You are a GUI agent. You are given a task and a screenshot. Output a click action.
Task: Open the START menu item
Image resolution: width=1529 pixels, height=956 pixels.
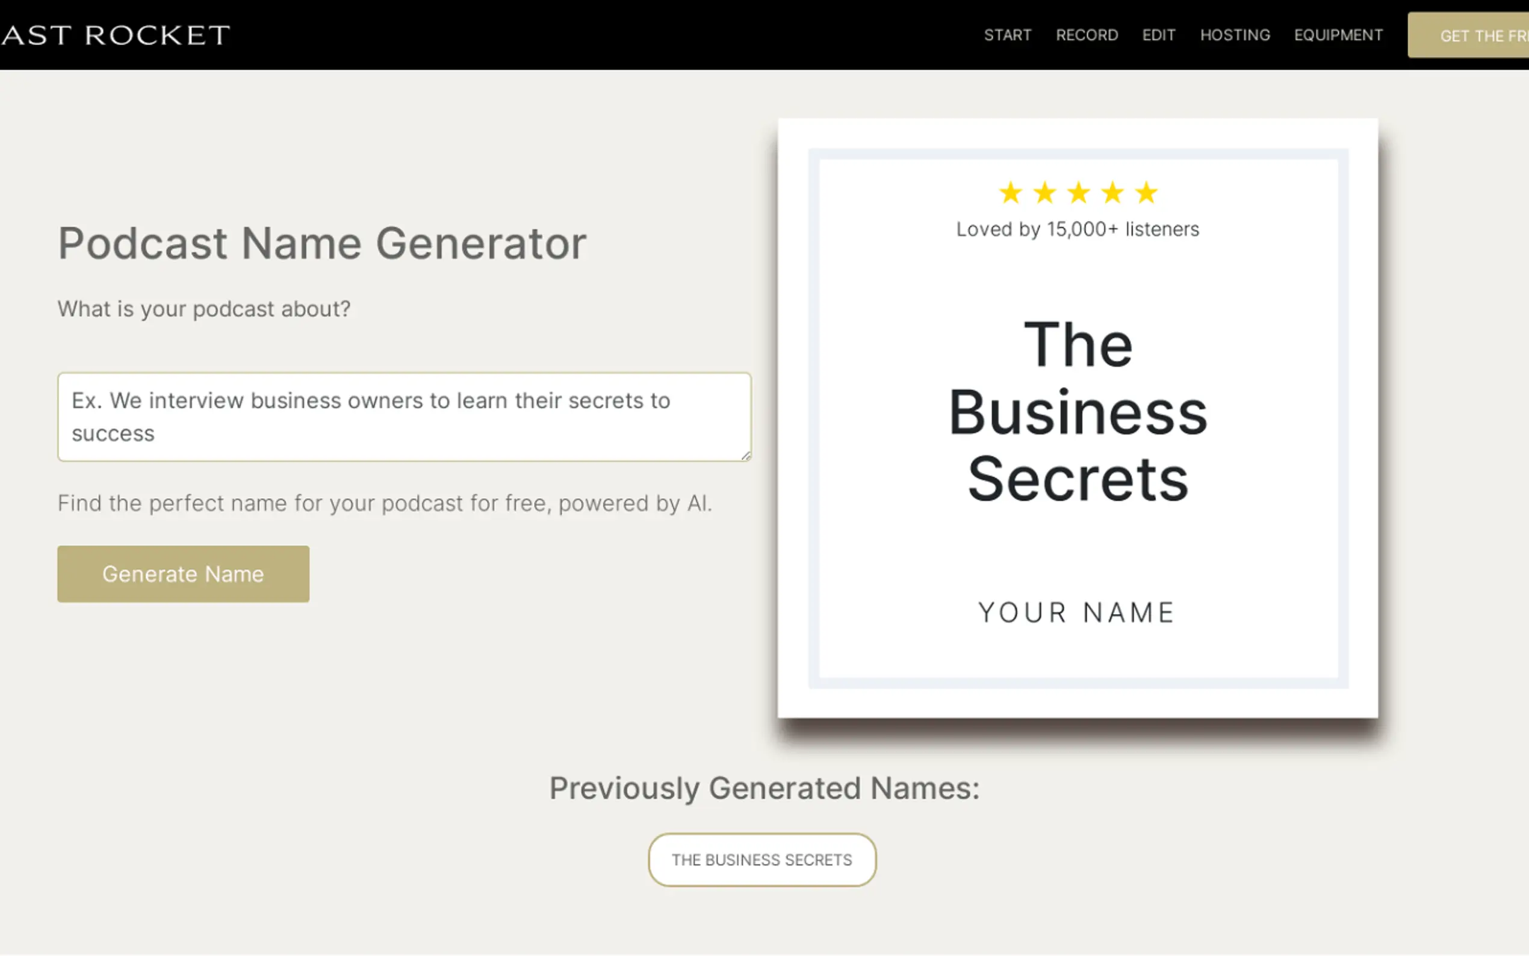coord(1007,36)
